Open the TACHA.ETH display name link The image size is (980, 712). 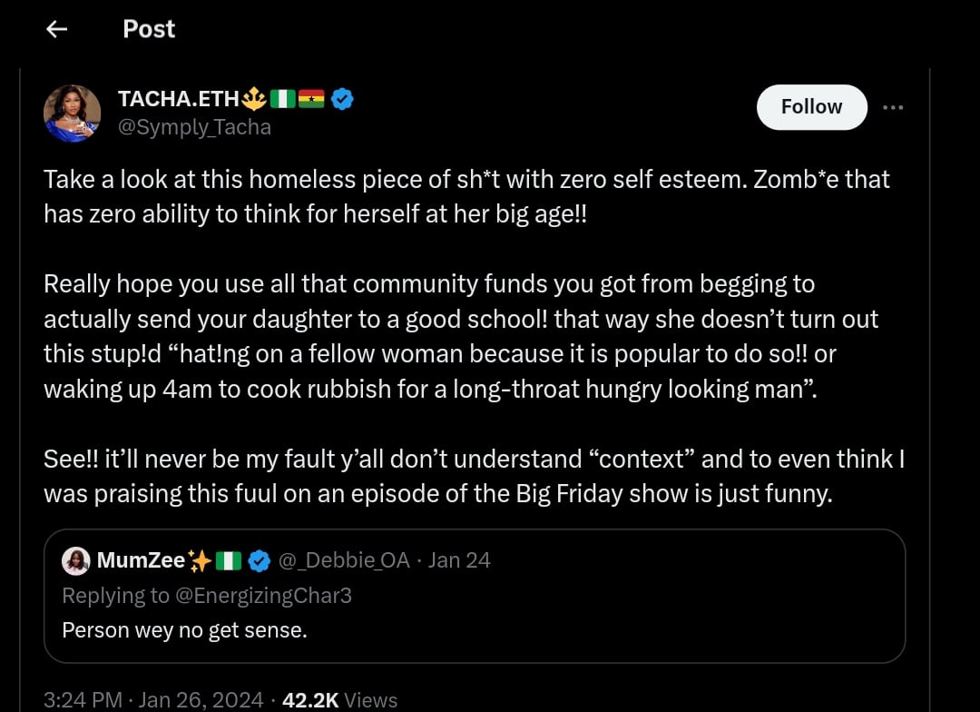pyautogui.click(x=178, y=99)
